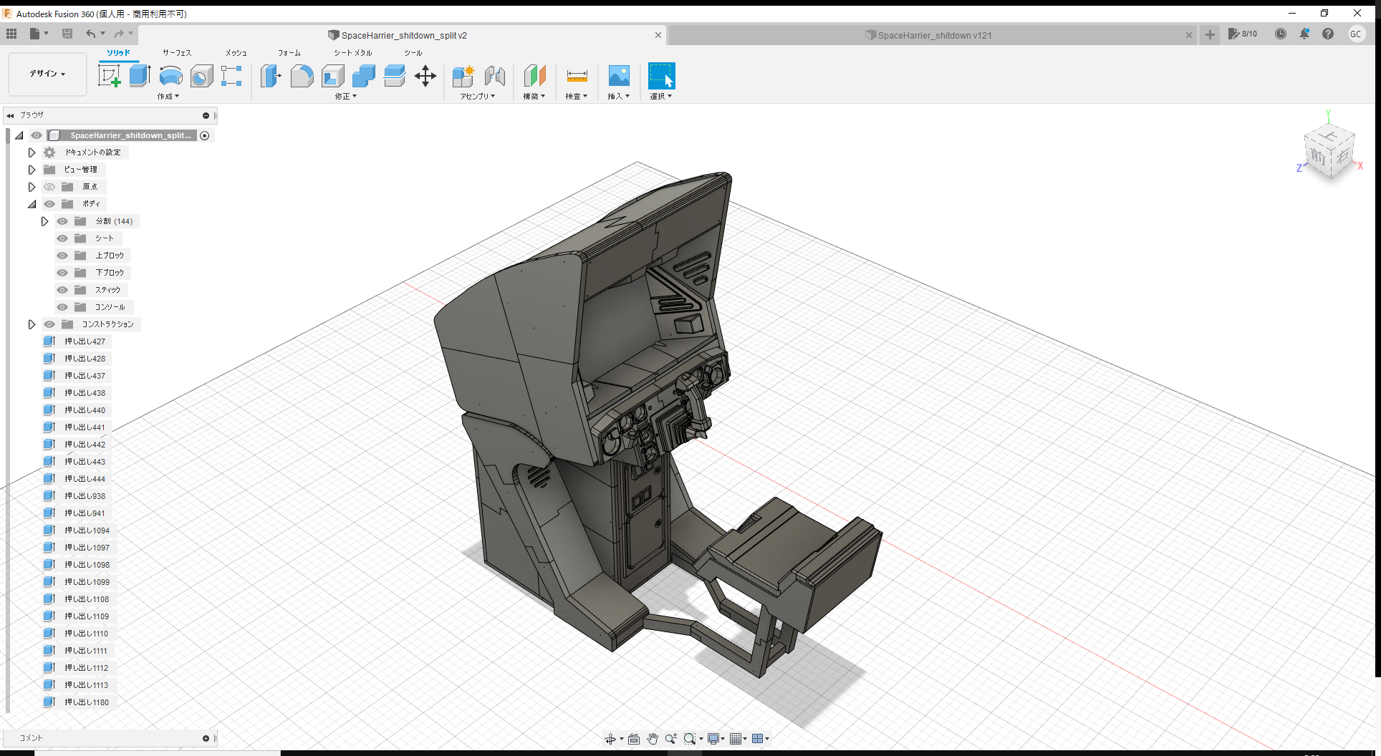The height and width of the screenshot is (756, 1381).
Task: Open the Measure tool in the Inspect panel
Action: tap(577, 75)
